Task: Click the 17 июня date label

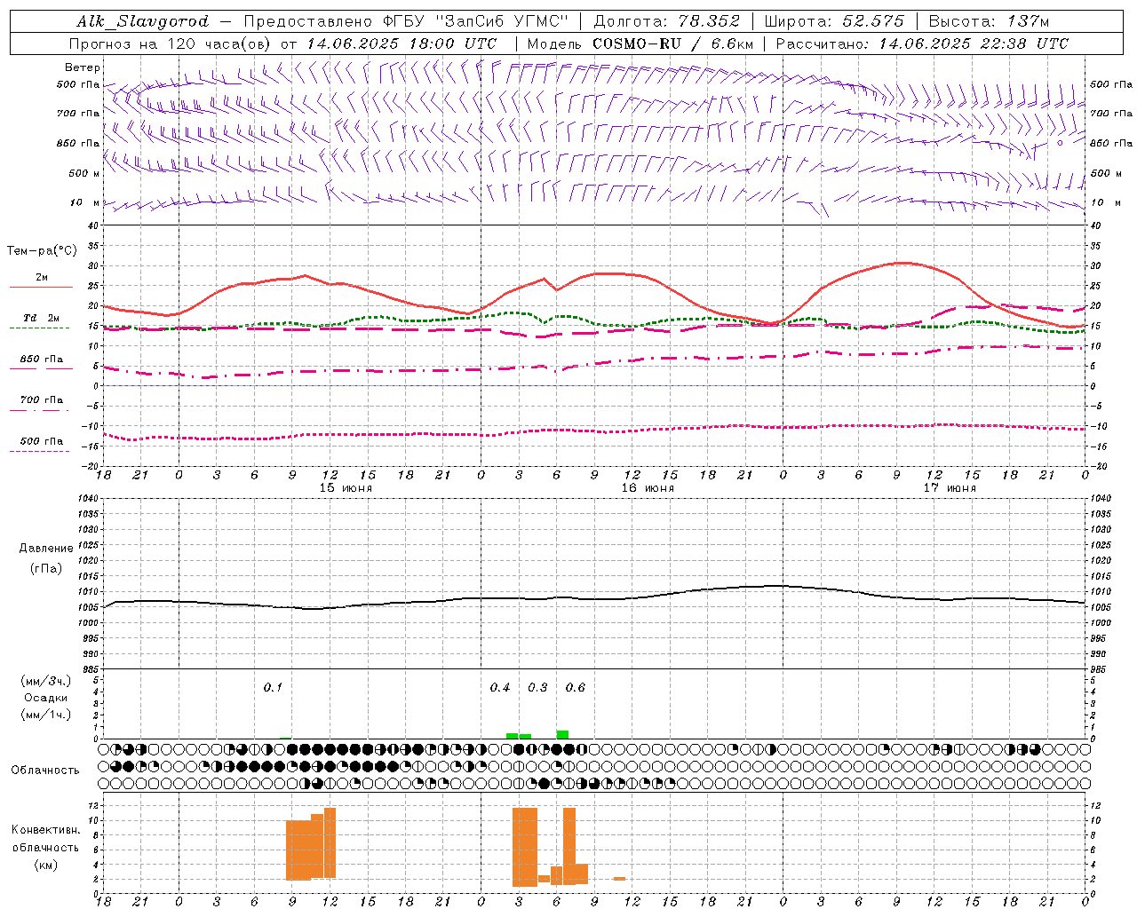Action: [950, 488]
